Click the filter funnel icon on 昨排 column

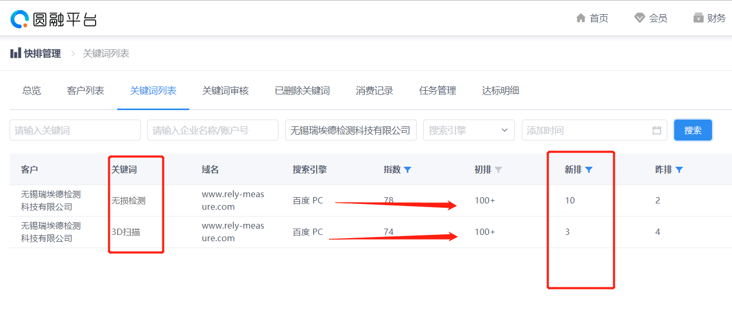click(x=680, y=169)
